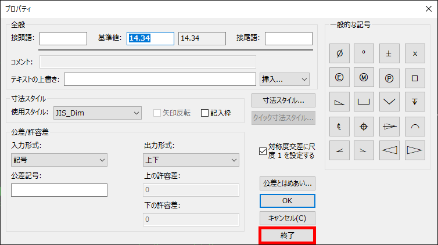
Task: Insert the plus-minus symbol
Action: 389,53
